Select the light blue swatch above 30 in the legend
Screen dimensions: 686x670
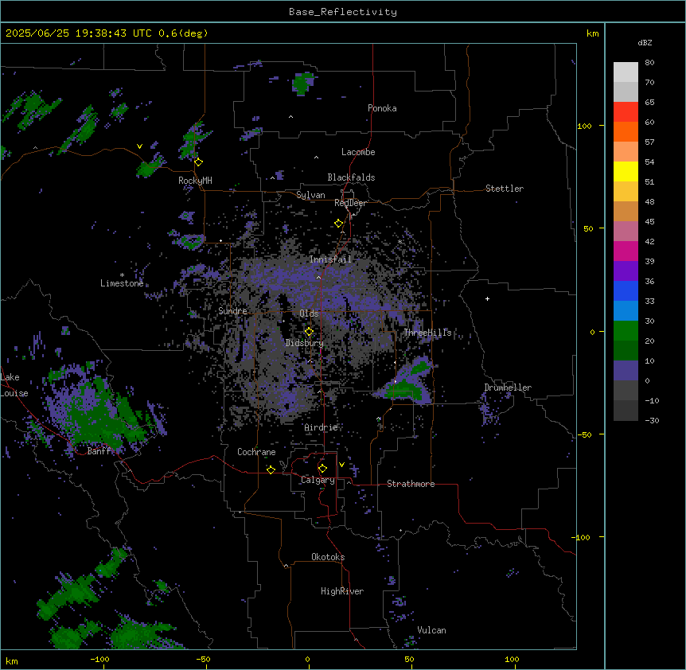(x=626, y=310)
